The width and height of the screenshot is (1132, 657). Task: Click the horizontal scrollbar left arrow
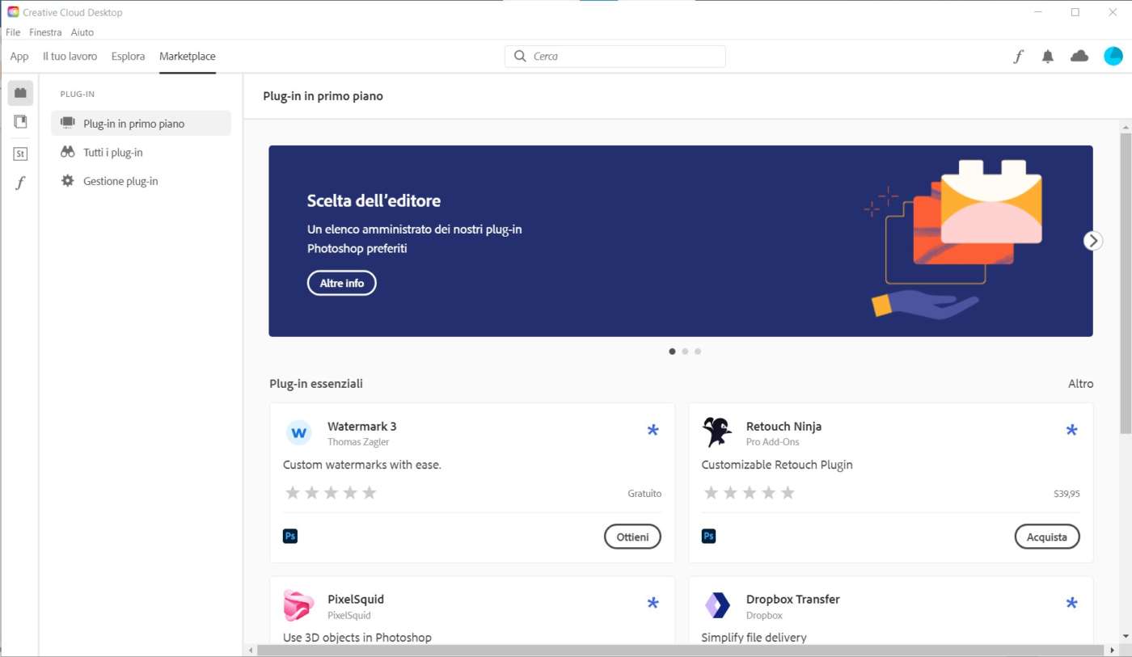(251, 650)
